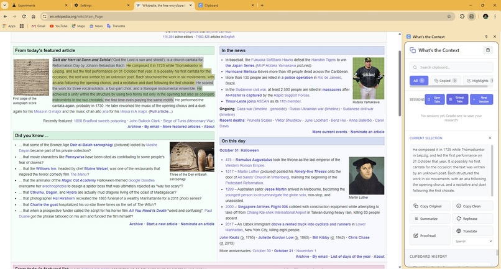Open List of days of the year link
Image resolution: width=501 pixels, height=269 pixels.
(x=351, y=257)
